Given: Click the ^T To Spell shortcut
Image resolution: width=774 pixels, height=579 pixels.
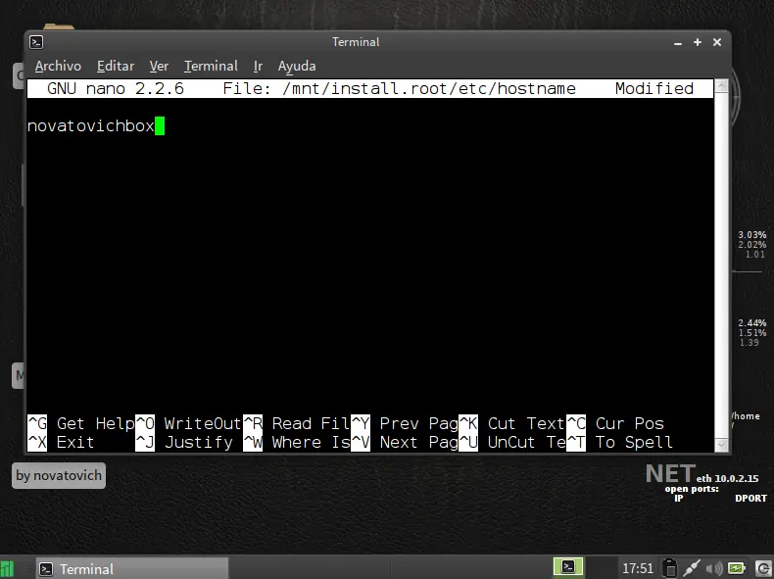Looking at the screenshot, I should [620, 442].
